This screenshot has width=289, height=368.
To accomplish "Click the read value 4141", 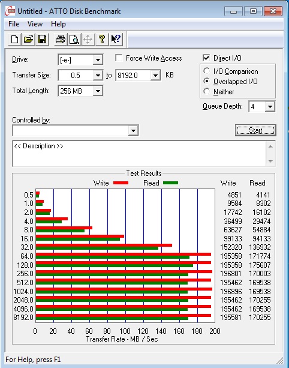I will [263, 195].
